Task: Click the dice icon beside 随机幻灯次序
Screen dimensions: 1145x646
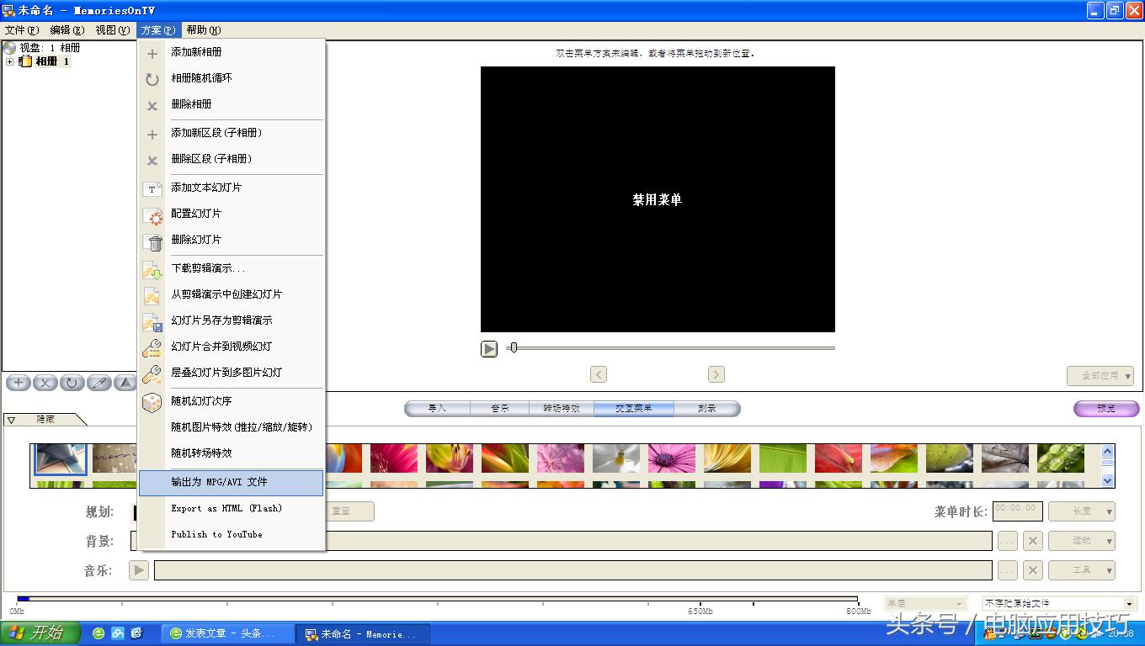Action: point(152,402)
